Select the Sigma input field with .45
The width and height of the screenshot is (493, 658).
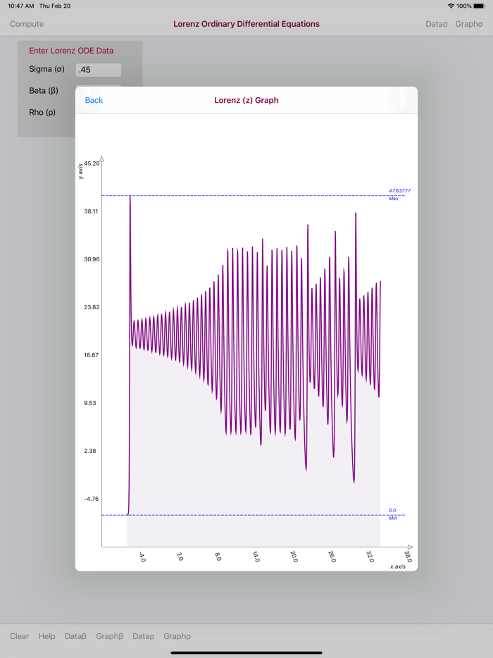[99, 70]
